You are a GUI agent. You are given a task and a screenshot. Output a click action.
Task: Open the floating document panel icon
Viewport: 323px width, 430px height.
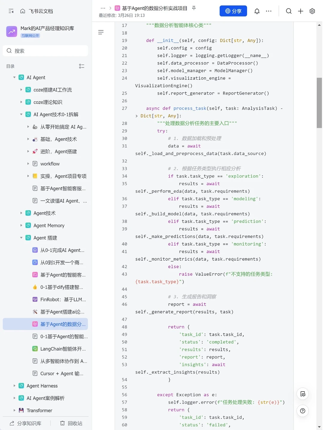click(303, 394)
